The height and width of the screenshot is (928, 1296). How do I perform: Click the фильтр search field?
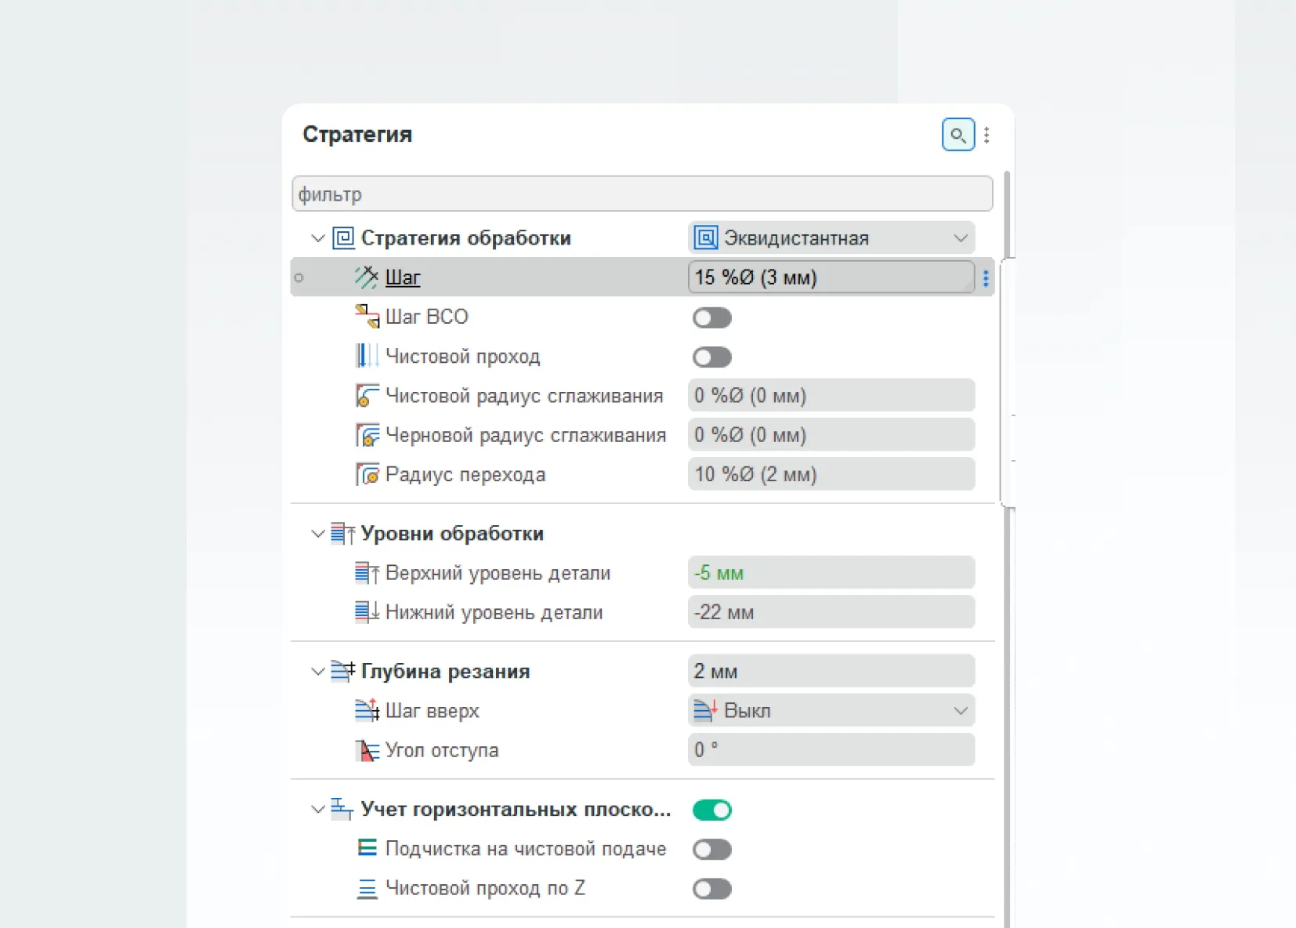pyautogui.click(x=642, y=194)
